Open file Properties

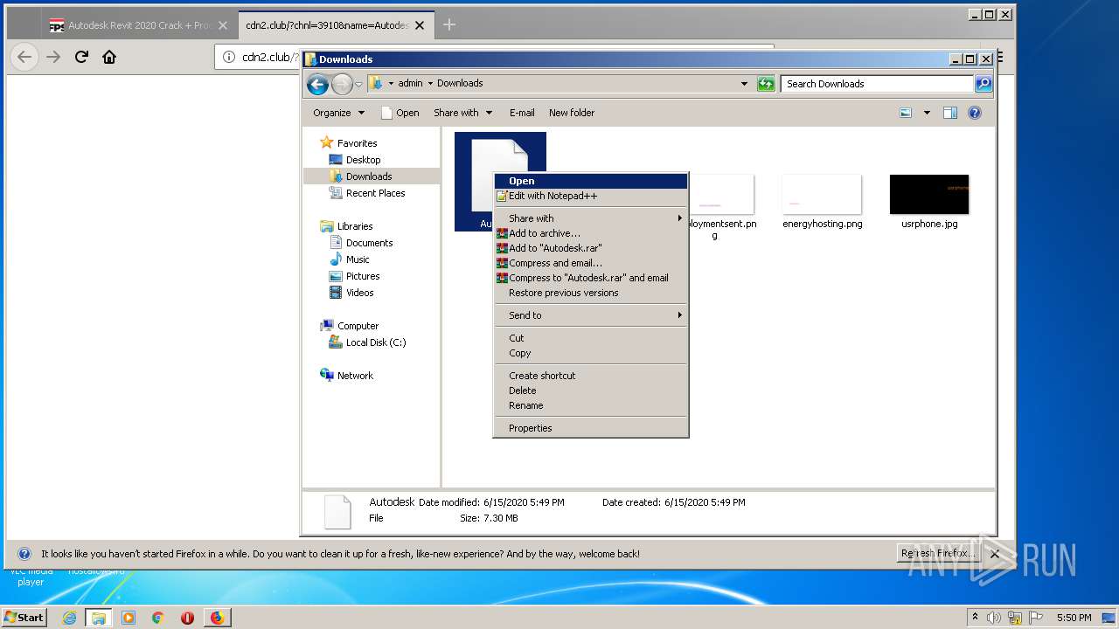point(591,428)
